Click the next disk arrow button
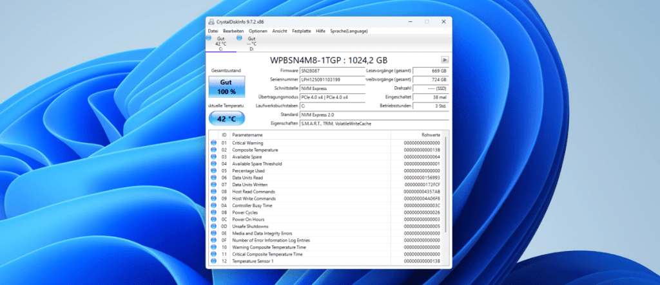The height and width of the screenshot is (285, 660). coord(444,59)
